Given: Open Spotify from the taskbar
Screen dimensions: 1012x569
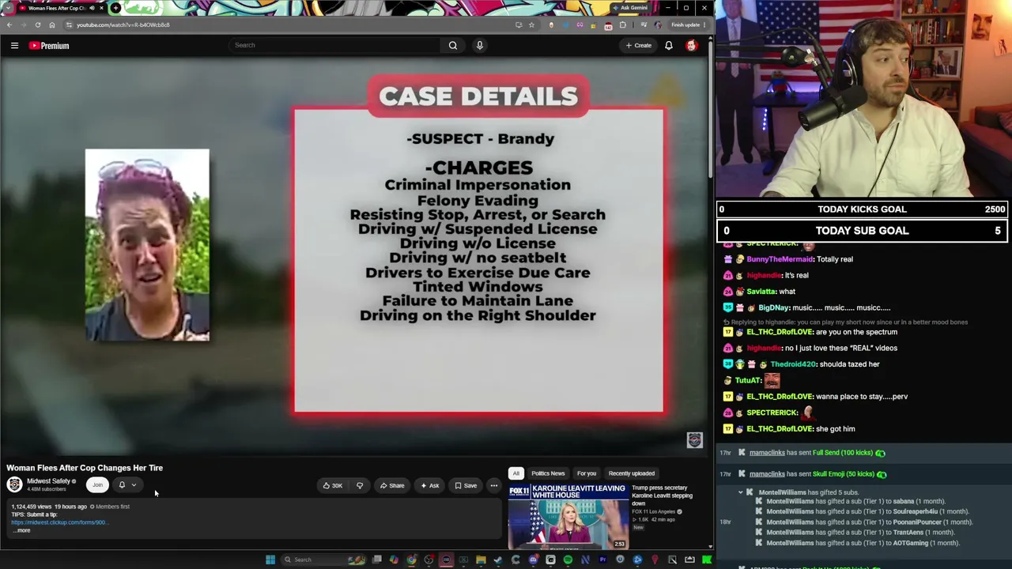Looking at the screenshot, I should 568,560.
